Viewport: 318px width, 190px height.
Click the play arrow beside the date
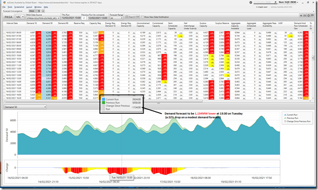click(x=275, y=2)
